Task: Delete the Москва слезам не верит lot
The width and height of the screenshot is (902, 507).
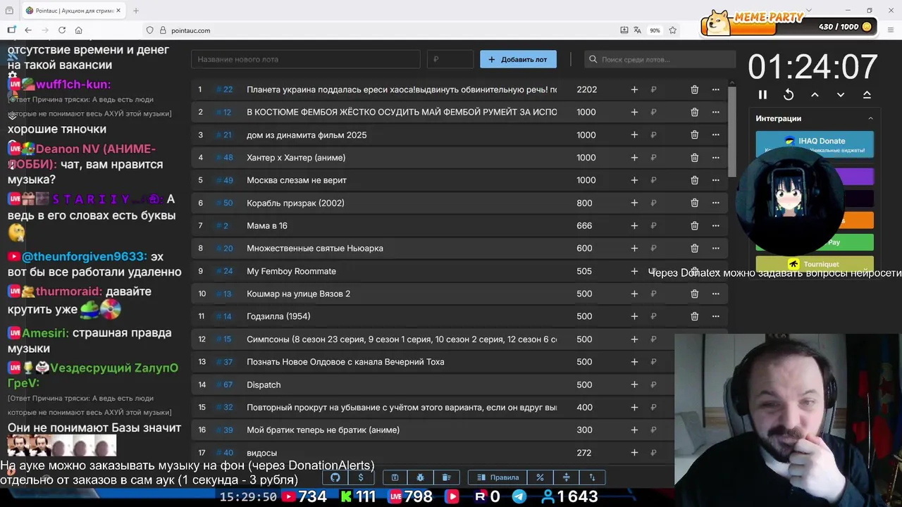Action: [x=694, y=180]
